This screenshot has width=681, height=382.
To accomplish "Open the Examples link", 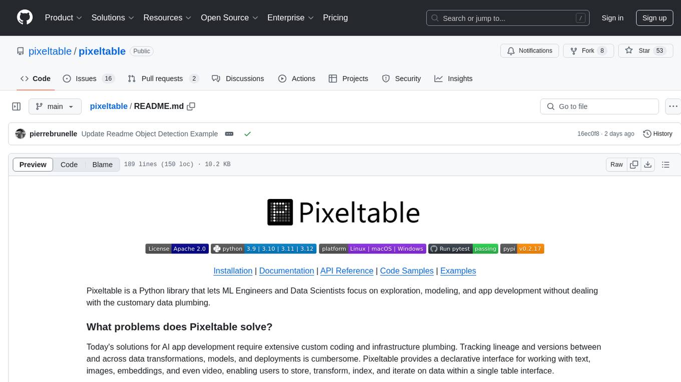I will pos(458,270).
